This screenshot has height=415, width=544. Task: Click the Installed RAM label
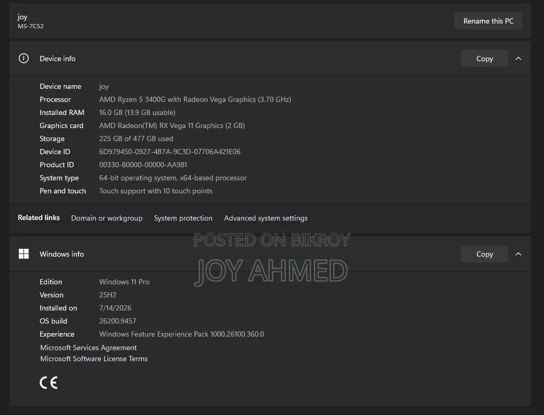62,112
